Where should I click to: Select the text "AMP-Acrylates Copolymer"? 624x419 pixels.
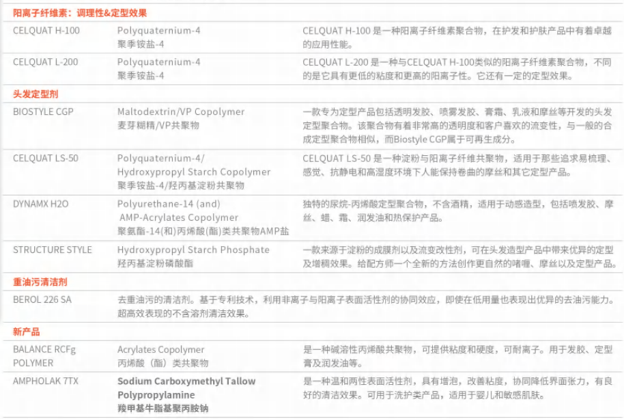(179, 218)
